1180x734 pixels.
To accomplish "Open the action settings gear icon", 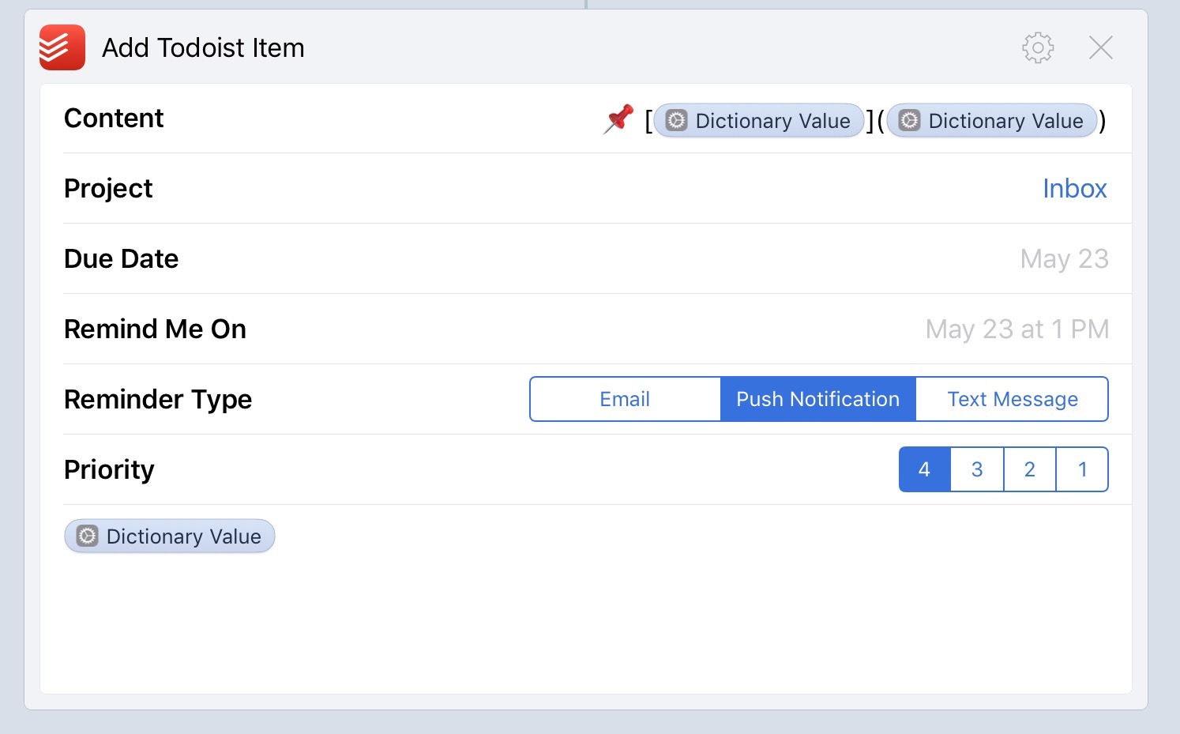I will click(x=1038, y=47).
